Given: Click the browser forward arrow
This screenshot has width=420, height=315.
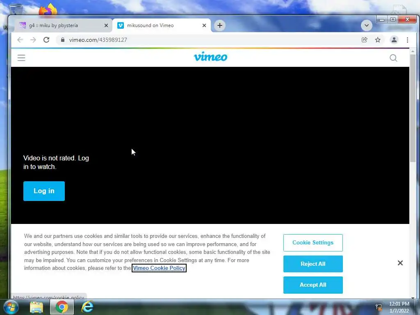Looking at the screenshot, I should click(33, 40).
